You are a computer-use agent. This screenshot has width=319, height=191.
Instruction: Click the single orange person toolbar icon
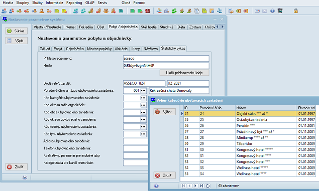(x=42, y=11)
